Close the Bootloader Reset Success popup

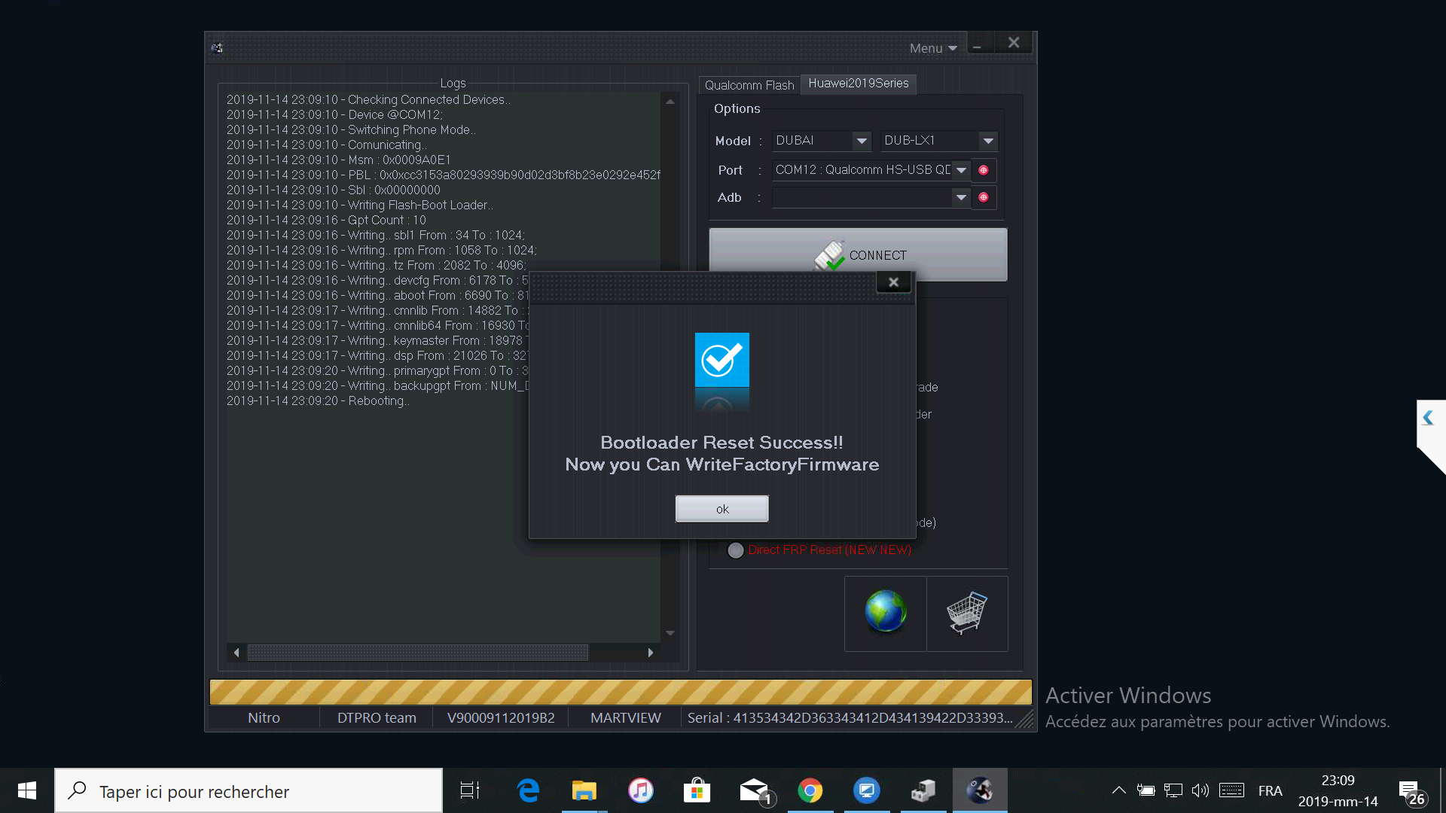(893, 282)
